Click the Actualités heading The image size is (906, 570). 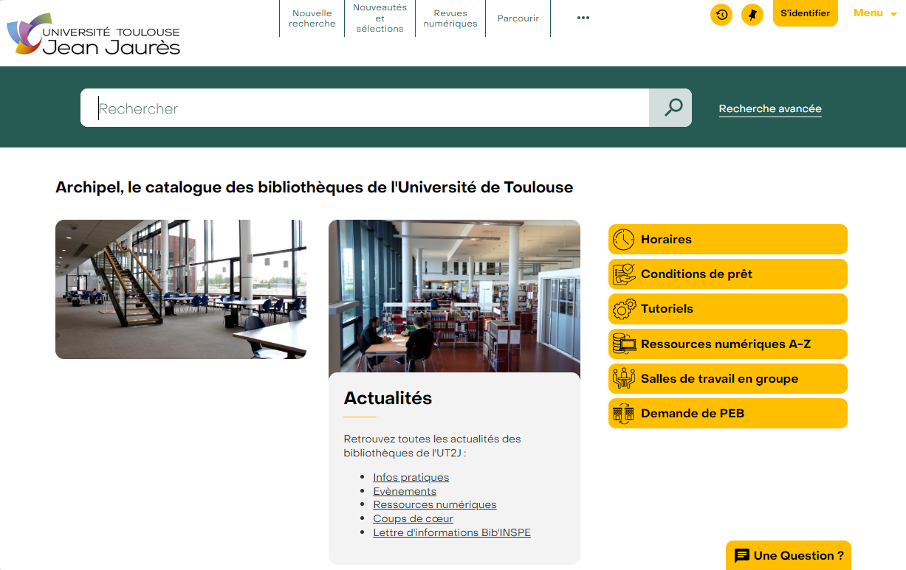[388, 398]
